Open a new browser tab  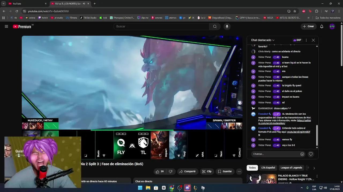click(95, 4)
